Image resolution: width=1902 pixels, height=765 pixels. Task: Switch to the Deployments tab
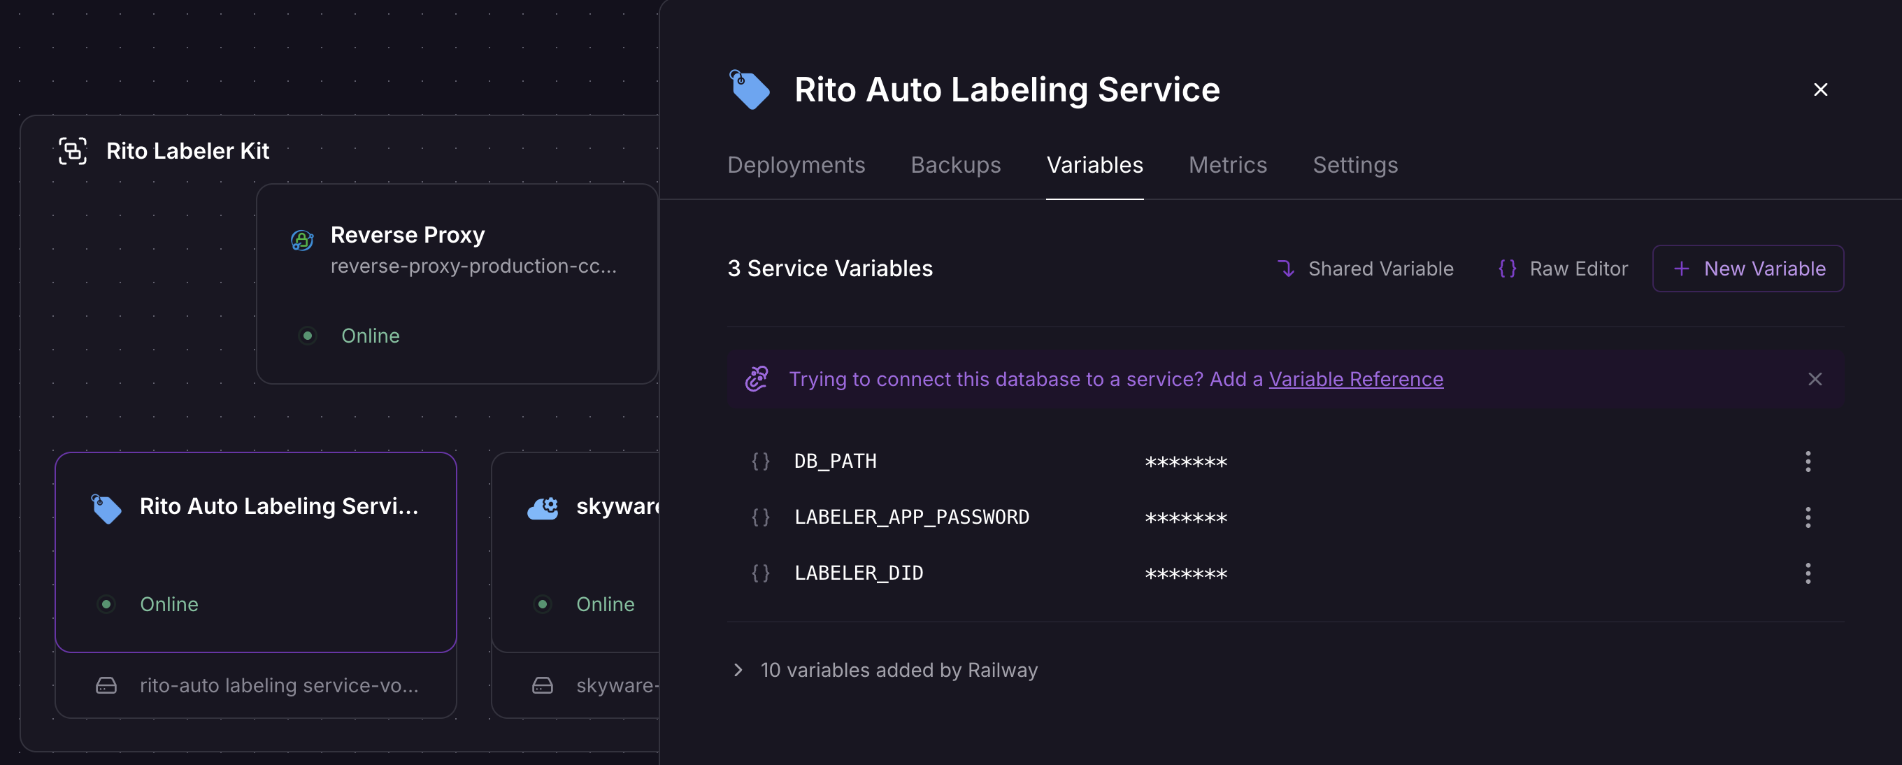tap(796, 164)
